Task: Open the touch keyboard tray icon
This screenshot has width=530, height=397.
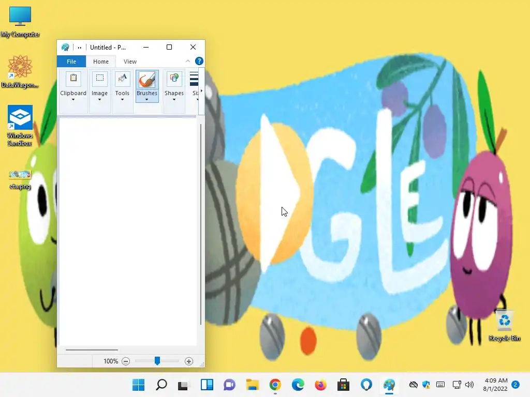Action: click(x=440, y=385)
